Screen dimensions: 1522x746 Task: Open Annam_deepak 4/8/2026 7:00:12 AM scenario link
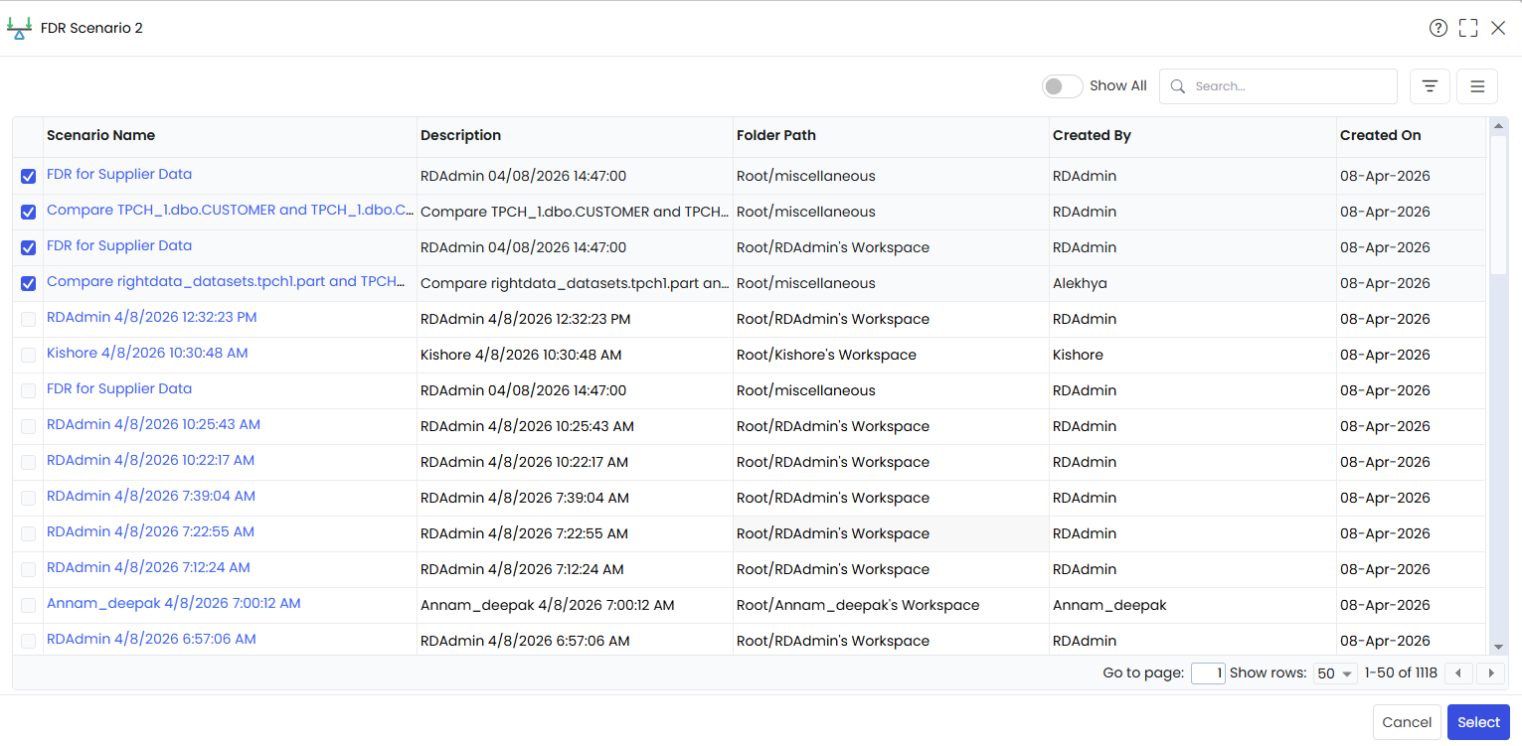(x=173, y=603)
